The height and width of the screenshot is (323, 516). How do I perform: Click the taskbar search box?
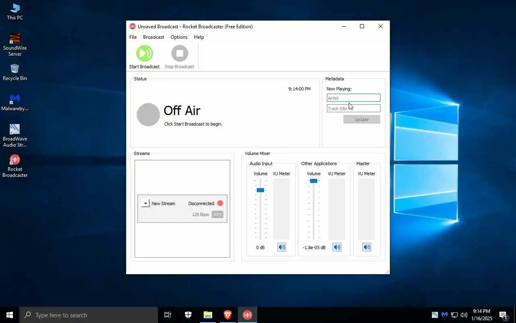pos(89,315)
